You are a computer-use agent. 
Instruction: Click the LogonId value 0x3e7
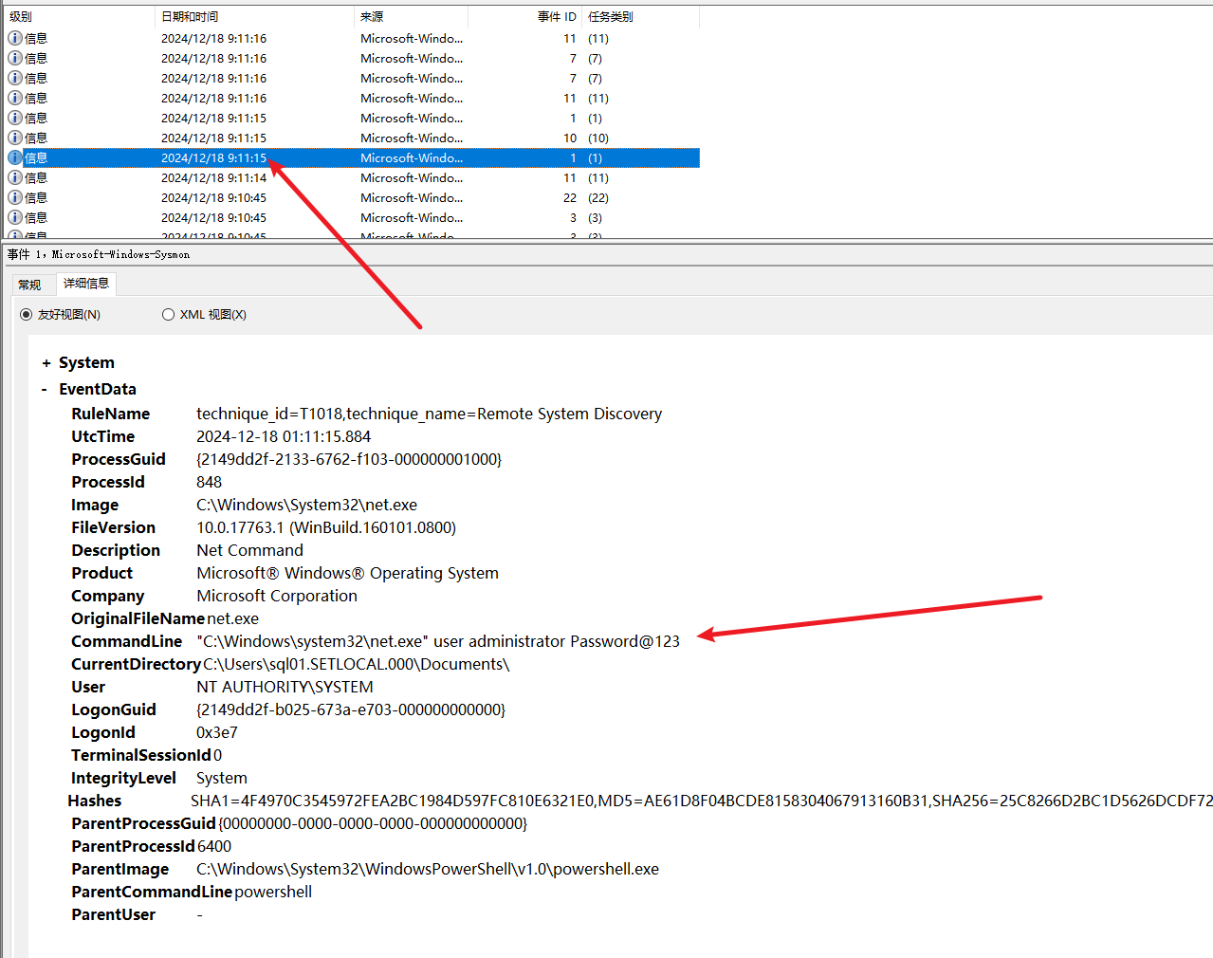pyautogui.click(x=217, y=732)
